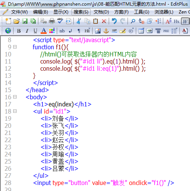Viewport: 190px width, 191px height.
Task: Open the 文件(W) menu
Action: tap(20, 12)
